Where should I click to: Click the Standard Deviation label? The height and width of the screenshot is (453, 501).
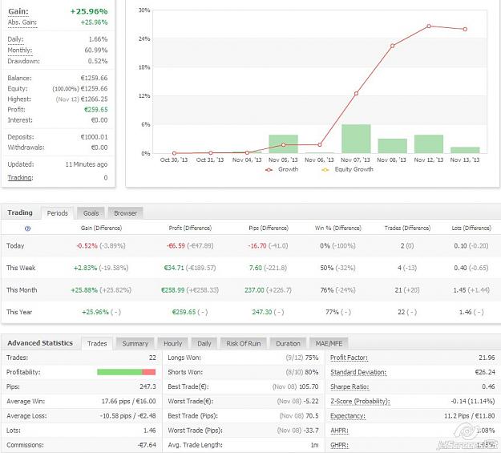click(358, 373)
